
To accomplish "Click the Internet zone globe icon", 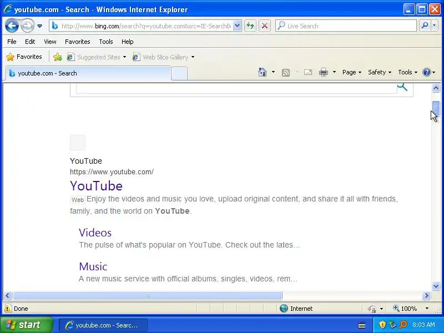I will pyautogui.click(x=284, y=309).
